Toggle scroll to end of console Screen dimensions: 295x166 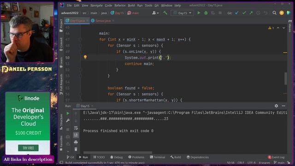pyautogui.click(x=76, y=135)
